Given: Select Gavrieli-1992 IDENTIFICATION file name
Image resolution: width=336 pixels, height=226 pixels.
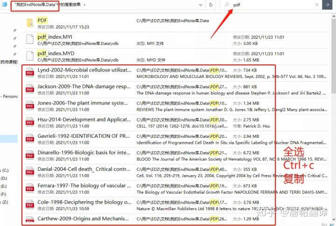Looking at the screenshot, I should (x=84, y=136).
